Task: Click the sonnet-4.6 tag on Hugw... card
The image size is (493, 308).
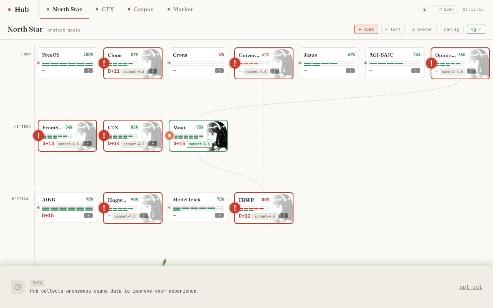Action: tap(125, 216)
